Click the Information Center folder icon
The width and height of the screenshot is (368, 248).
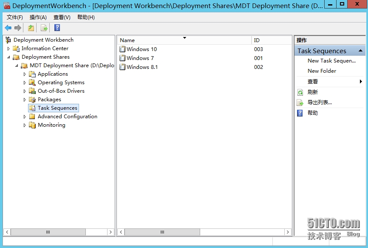[x=16, y=48]
